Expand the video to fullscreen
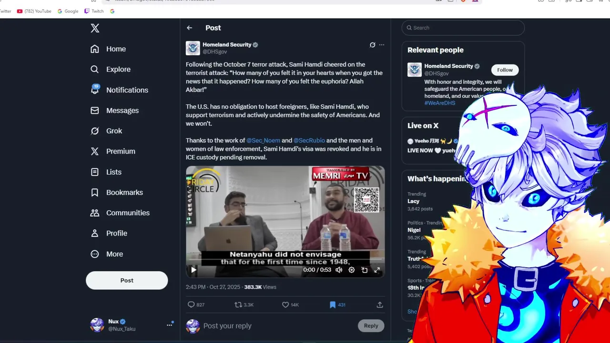The width and height of the screenshot is (610, 343). [x=377, y=270]
